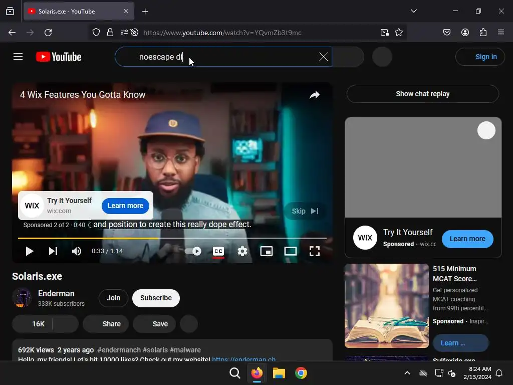Save the video to a playlist

(x=154, y=324)
